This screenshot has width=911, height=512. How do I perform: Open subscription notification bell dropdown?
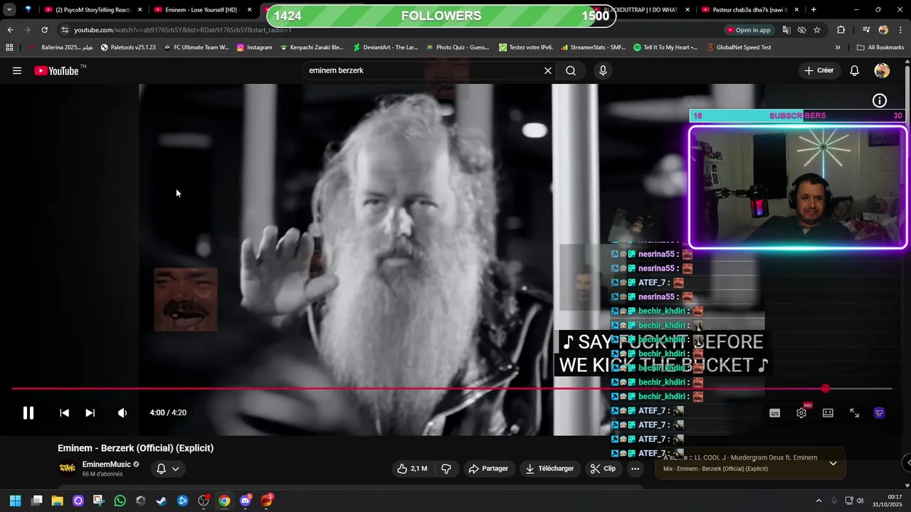(168, 469)
